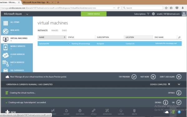The image size is (187, 117).
Task: Click the Subscriptions filter icon
Action: point(148,14)
